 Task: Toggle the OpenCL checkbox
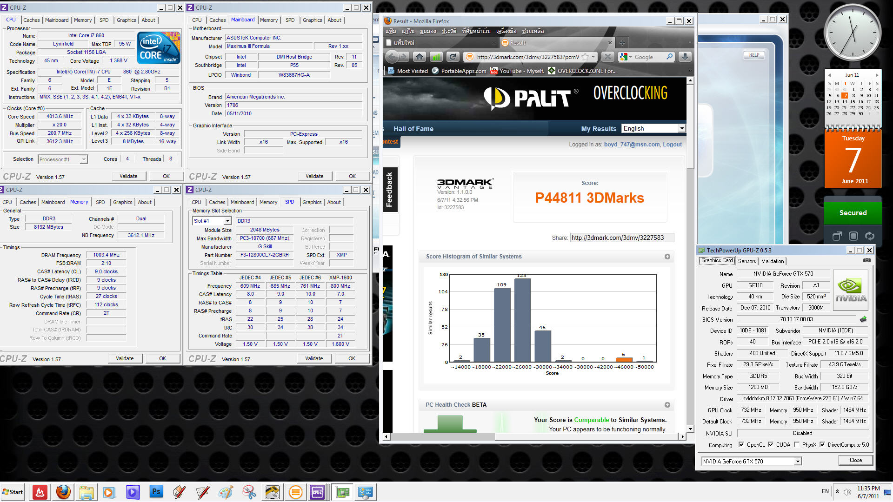(x=741, y=445)
